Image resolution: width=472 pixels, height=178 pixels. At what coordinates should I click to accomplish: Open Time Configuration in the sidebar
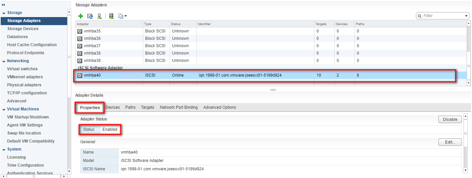point(26,165)
